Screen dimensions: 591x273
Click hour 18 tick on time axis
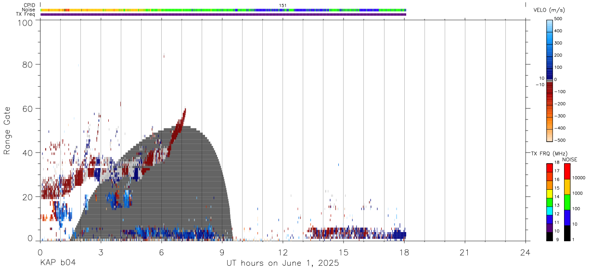point(404,252)
